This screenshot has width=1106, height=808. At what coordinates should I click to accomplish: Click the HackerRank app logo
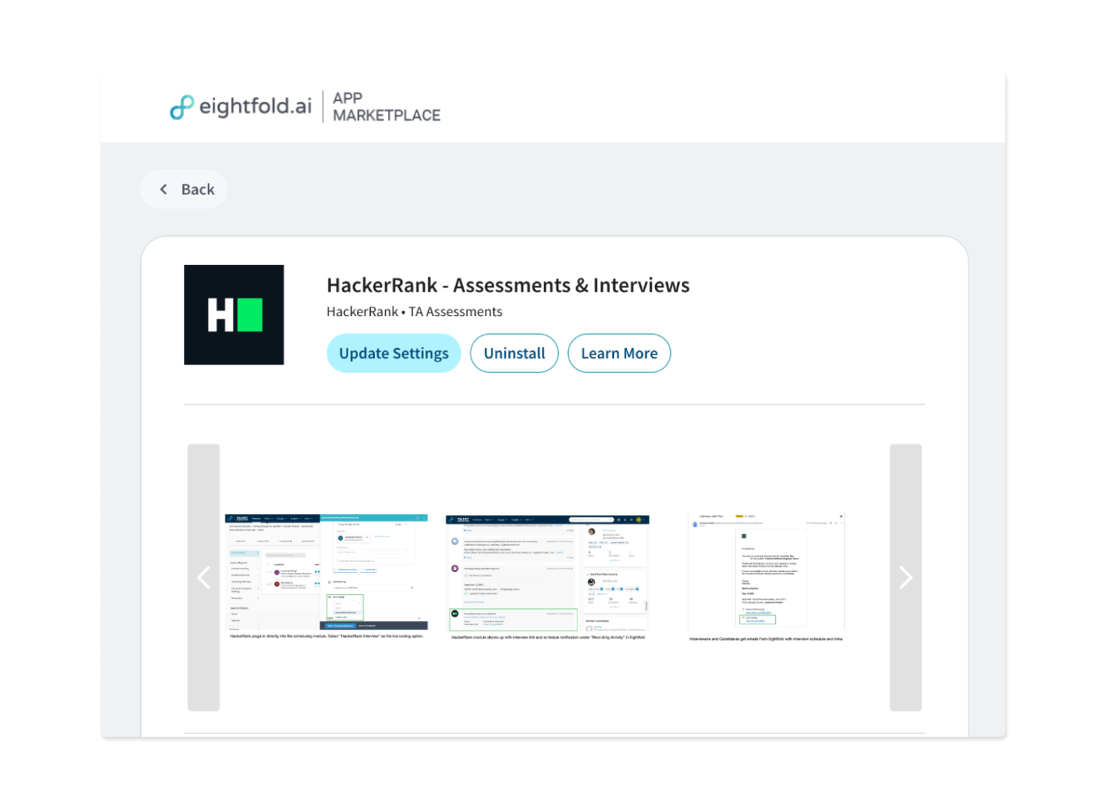click(x=234, y=315)
